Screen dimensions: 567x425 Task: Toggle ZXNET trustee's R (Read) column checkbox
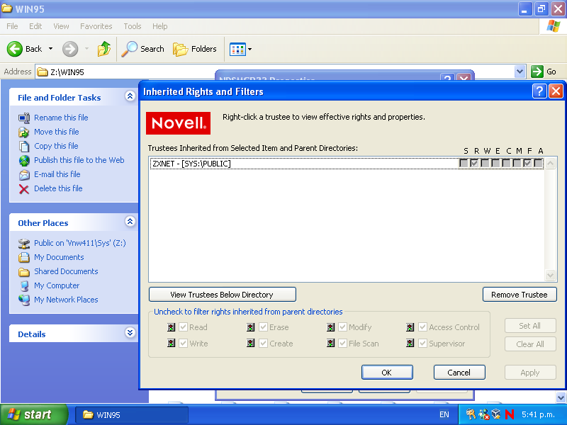click(x=474, y=164)
